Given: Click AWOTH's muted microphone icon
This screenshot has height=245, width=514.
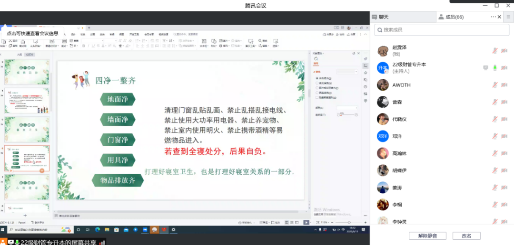Looking at the screenshot, I should tap(495, 85).
